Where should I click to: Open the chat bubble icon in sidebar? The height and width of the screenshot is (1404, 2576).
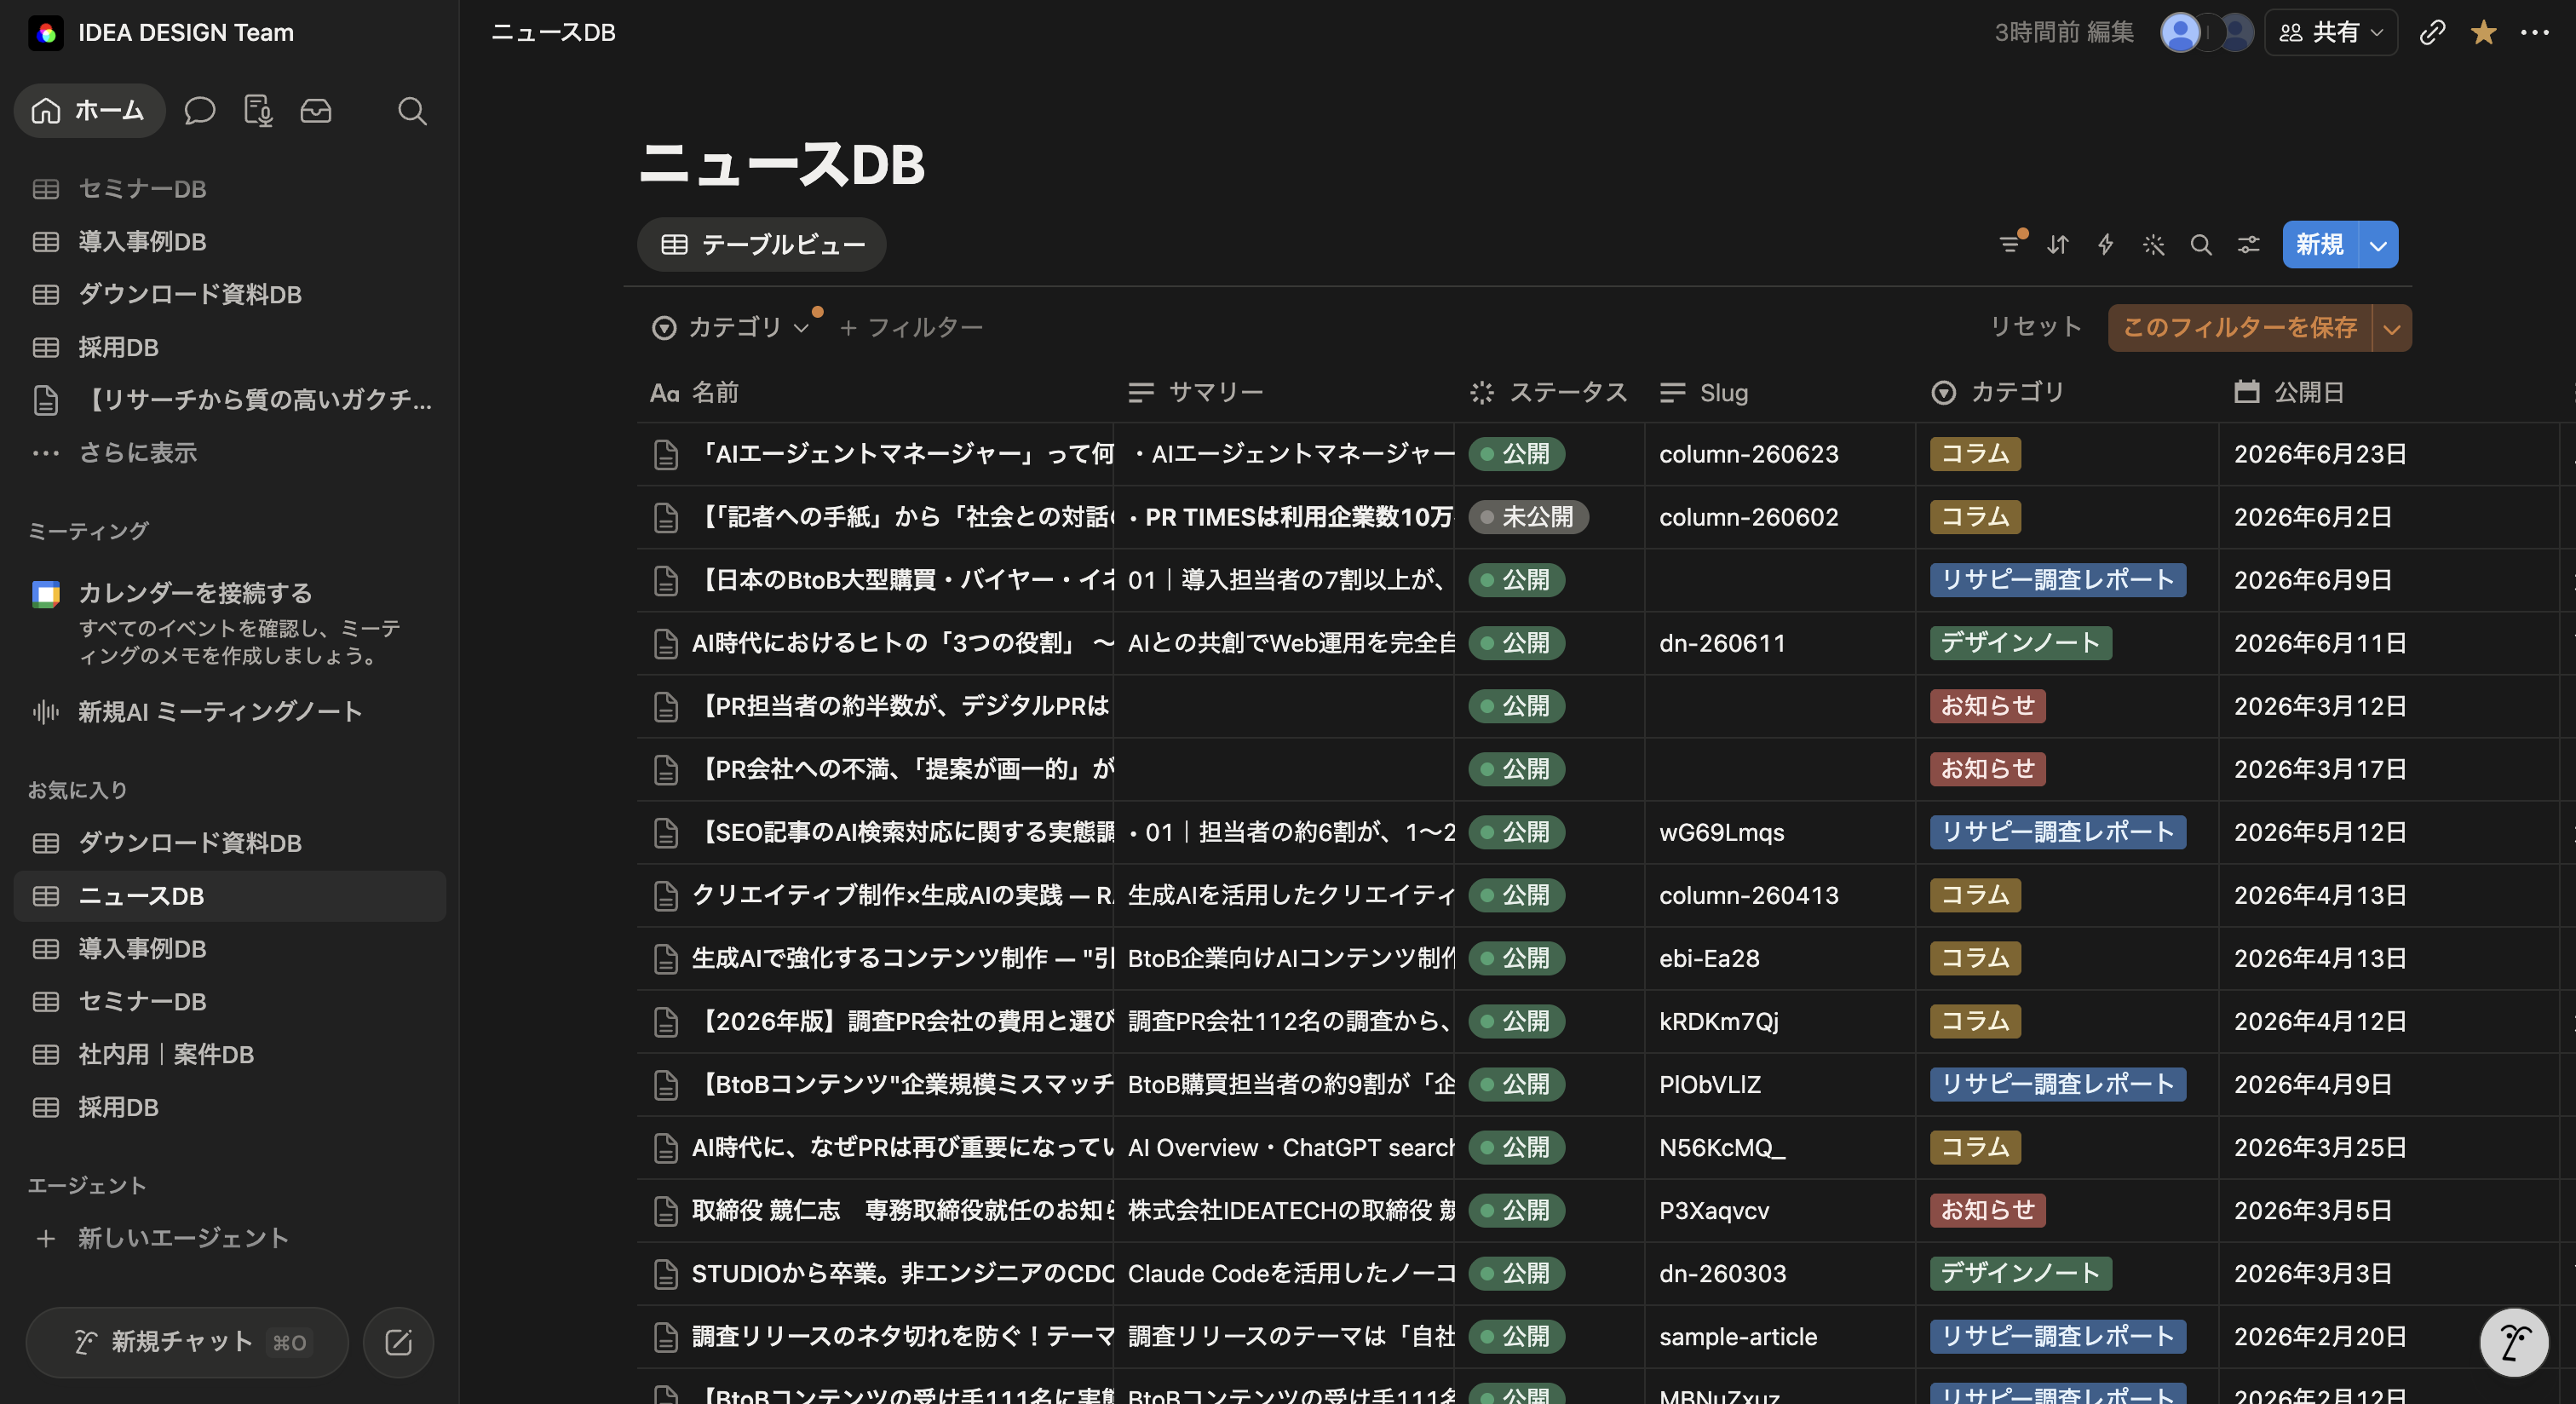point(200,110)
